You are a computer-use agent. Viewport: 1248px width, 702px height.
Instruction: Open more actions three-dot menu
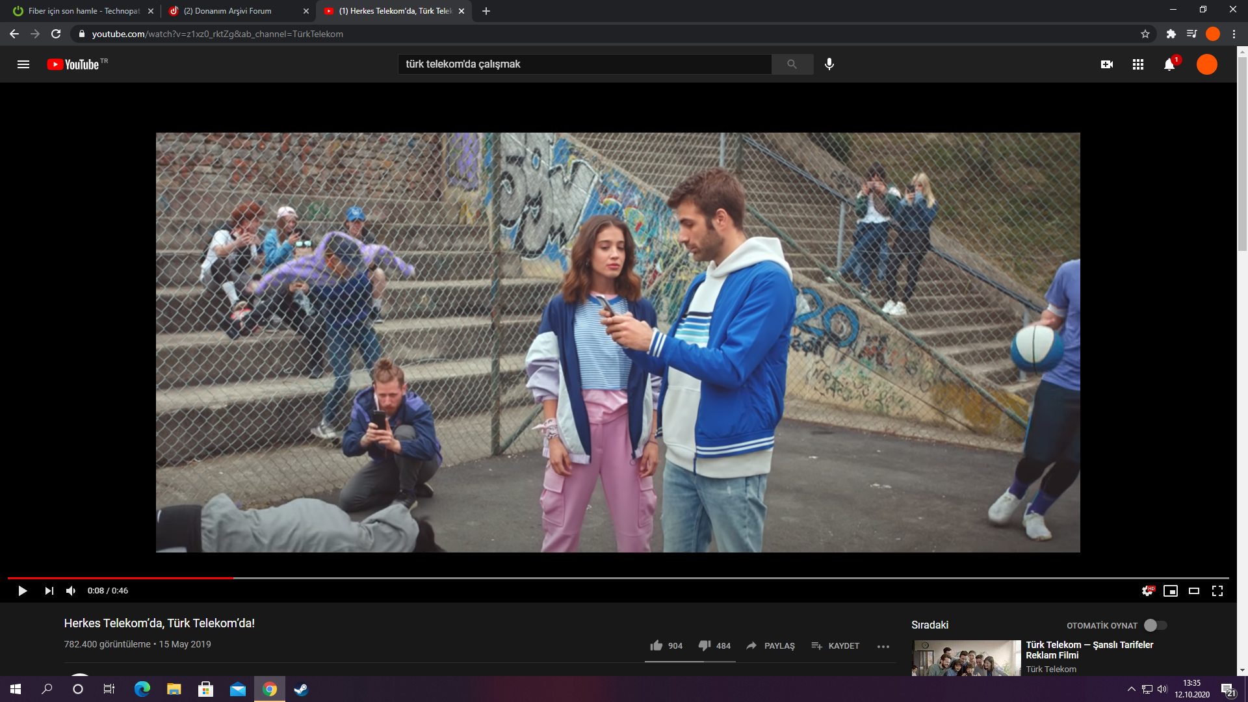tap(883, 646)
